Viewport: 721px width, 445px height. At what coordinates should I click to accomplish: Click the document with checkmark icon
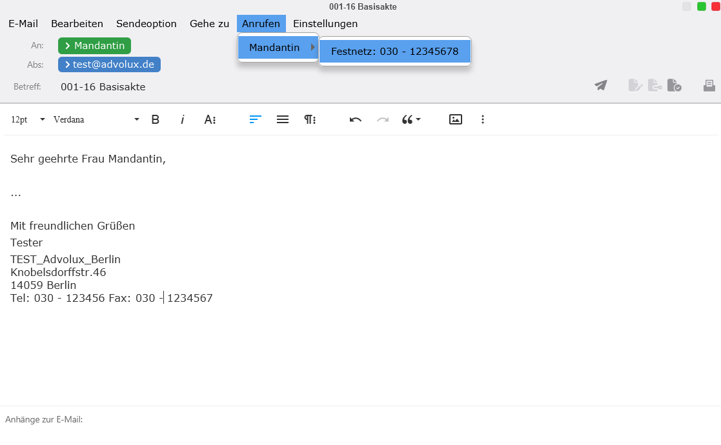674,85
